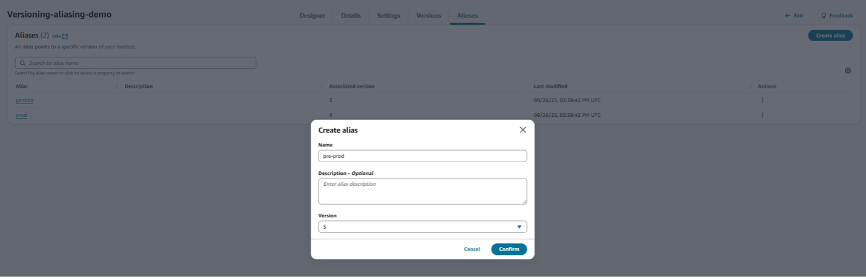Click the Info external link icon
The height and width of the screenshot is (279, 866).
[65, 36]
